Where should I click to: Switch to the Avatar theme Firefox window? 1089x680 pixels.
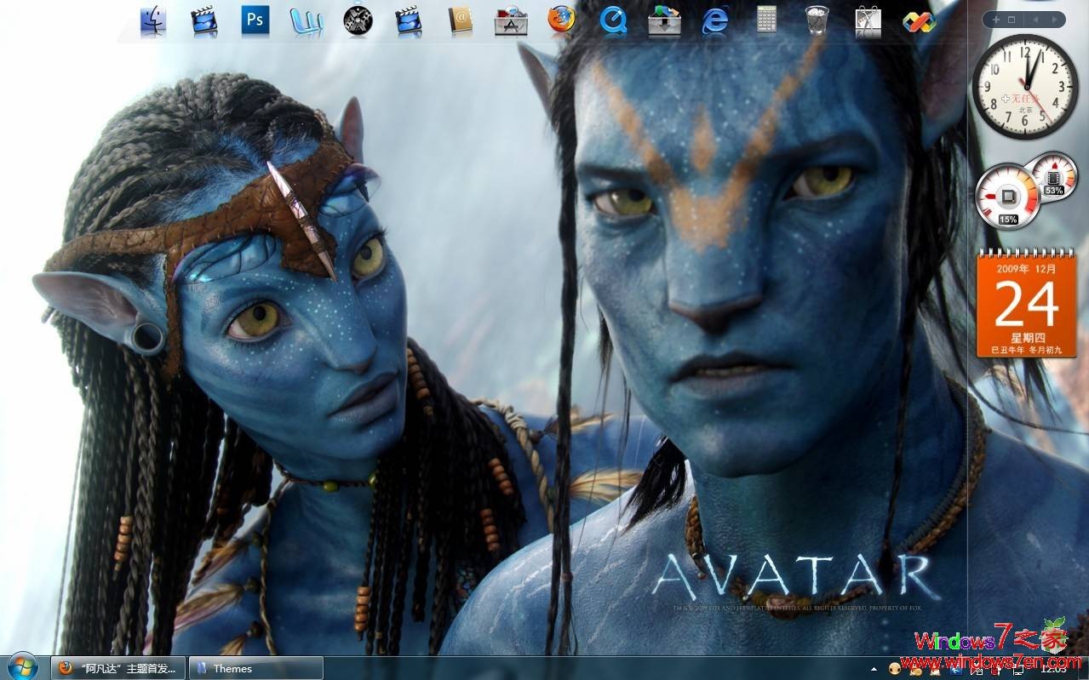coord(119,669)
